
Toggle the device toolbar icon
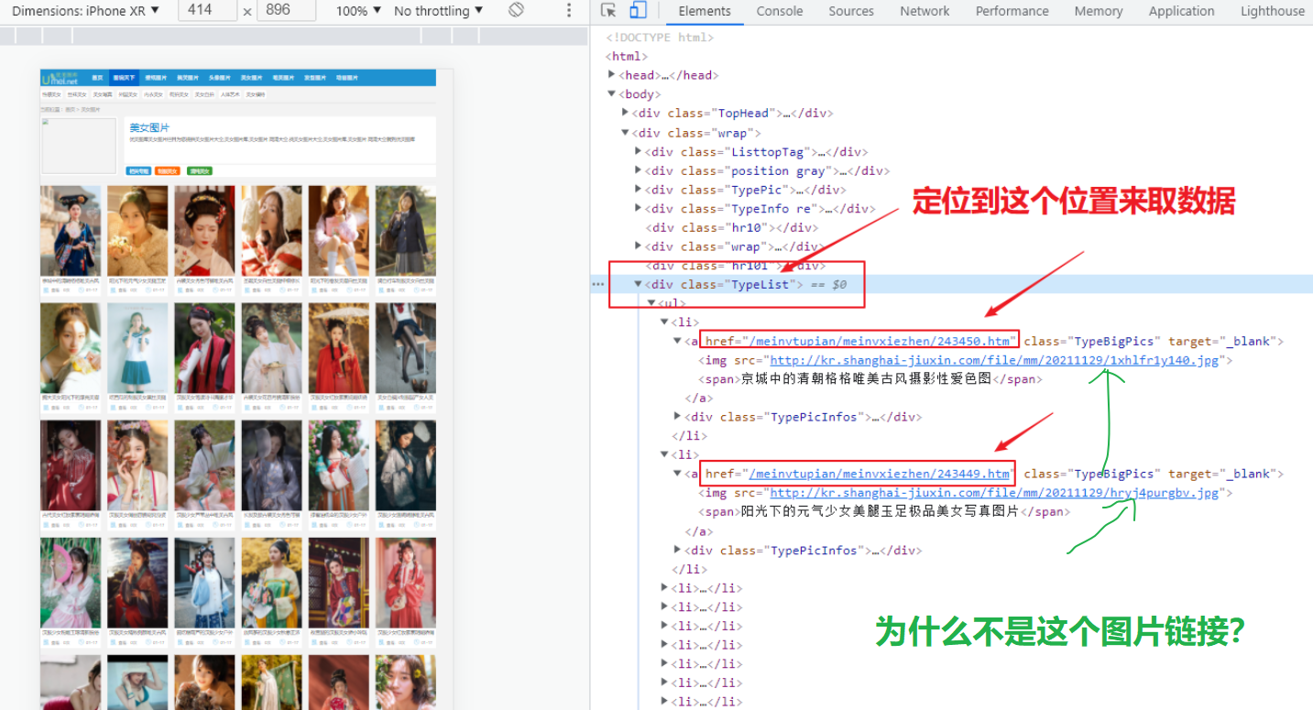tap(638, 11)
